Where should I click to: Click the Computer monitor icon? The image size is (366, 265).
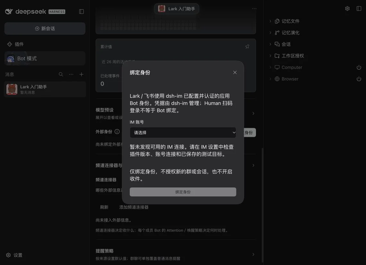point(277,67)
